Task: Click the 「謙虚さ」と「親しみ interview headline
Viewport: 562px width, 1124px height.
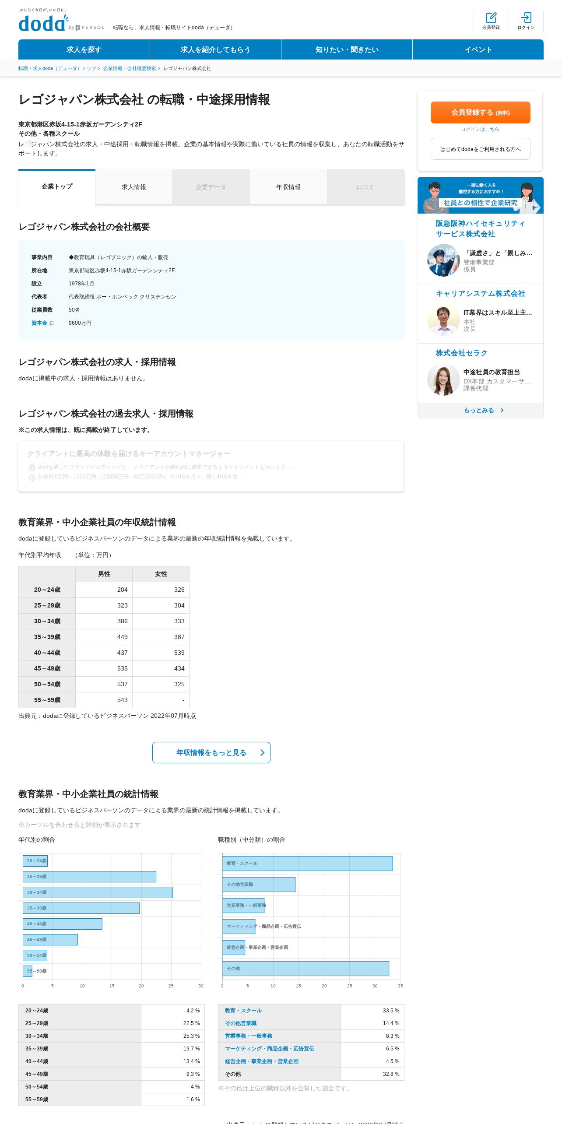Action: (498, 253)
